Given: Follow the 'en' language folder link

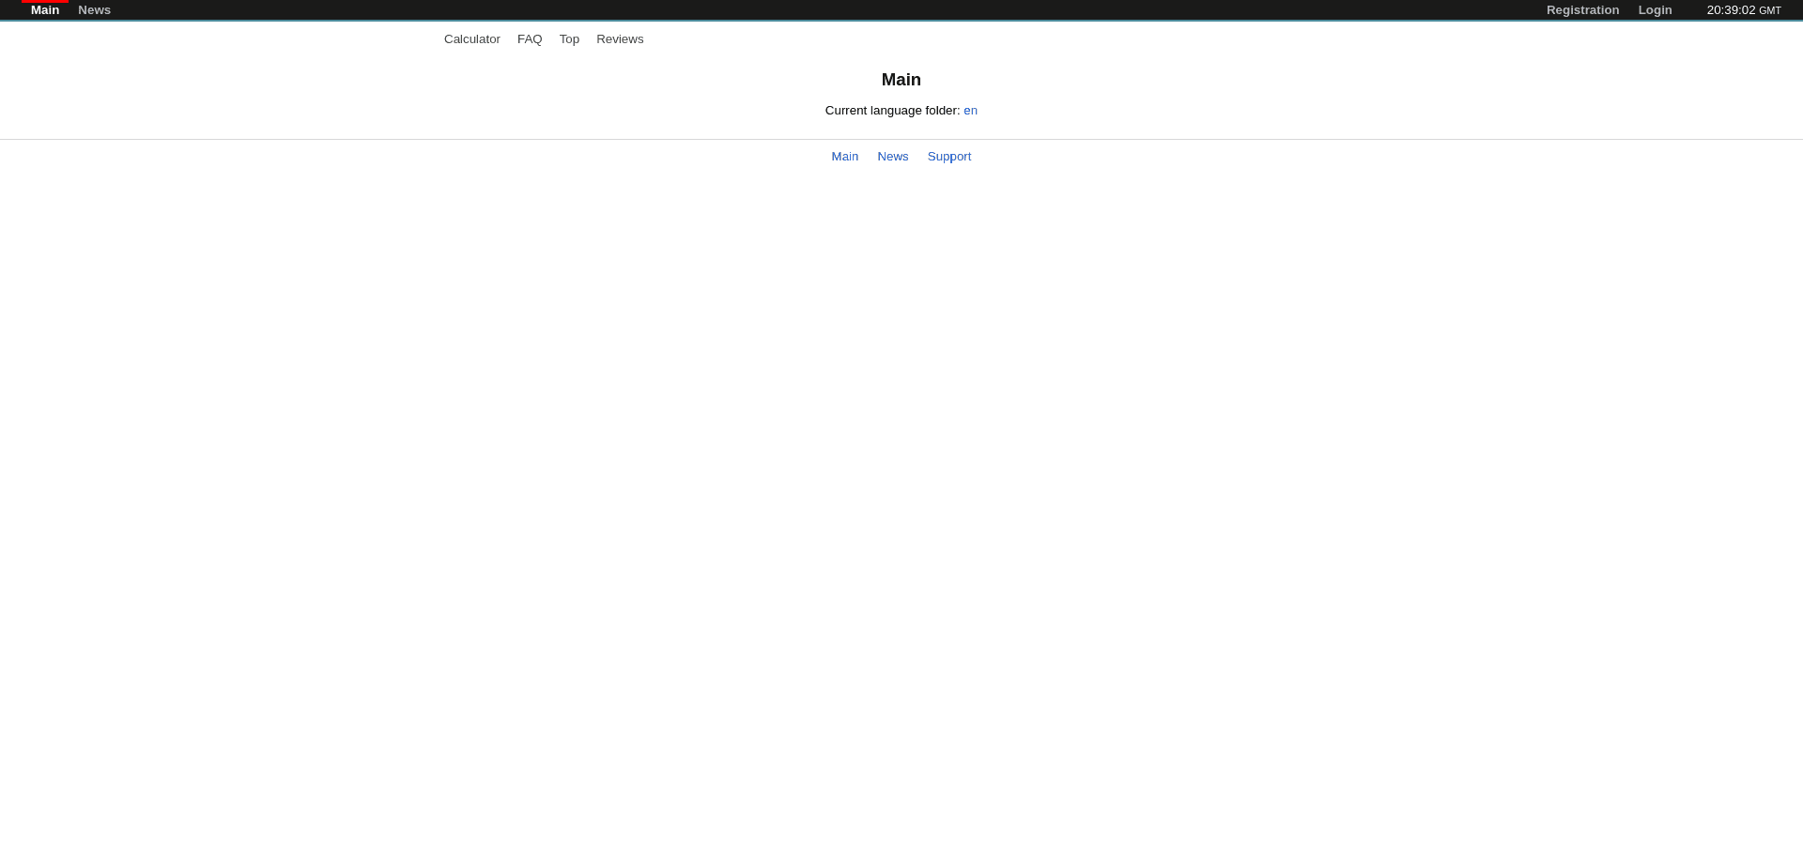Looking at the screenshot, I should tap(970, 111).
